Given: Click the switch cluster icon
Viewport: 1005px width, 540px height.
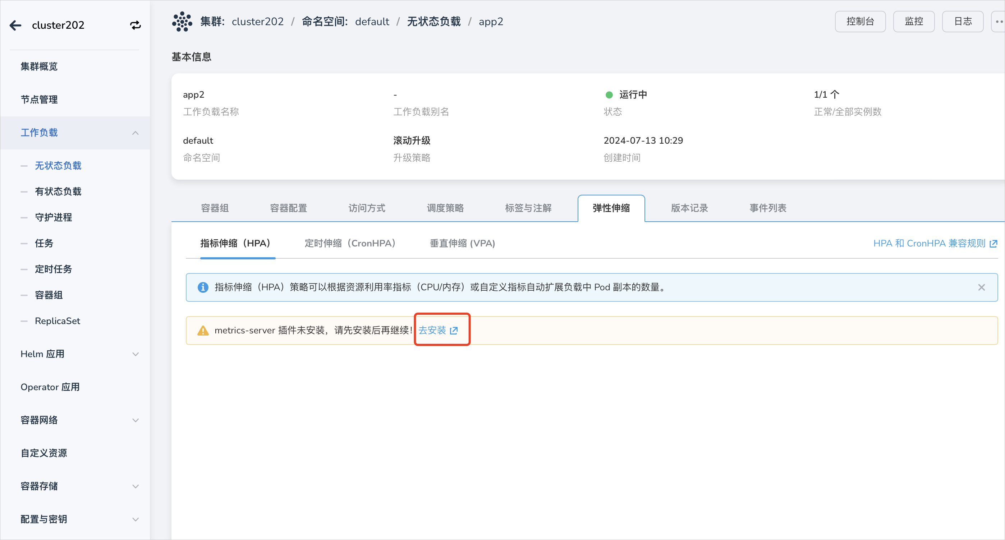Looking at the screenshot, I should [136, 26].
